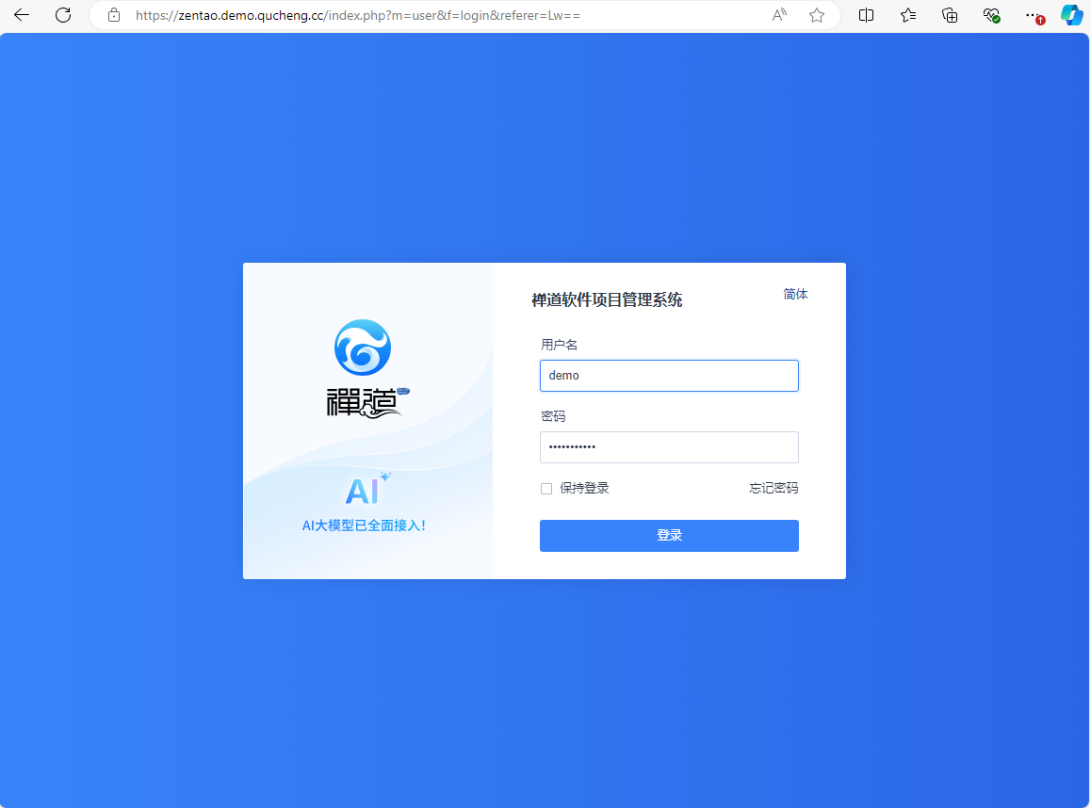The width and height of the screenshot is (1091, 808).
Task: Click the 登录 login button
Action: click(669, 536)
